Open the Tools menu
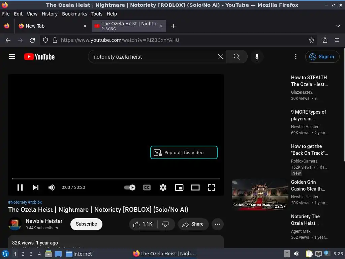The height and width of the screenshot is (259, 345). tap(97, 14)
